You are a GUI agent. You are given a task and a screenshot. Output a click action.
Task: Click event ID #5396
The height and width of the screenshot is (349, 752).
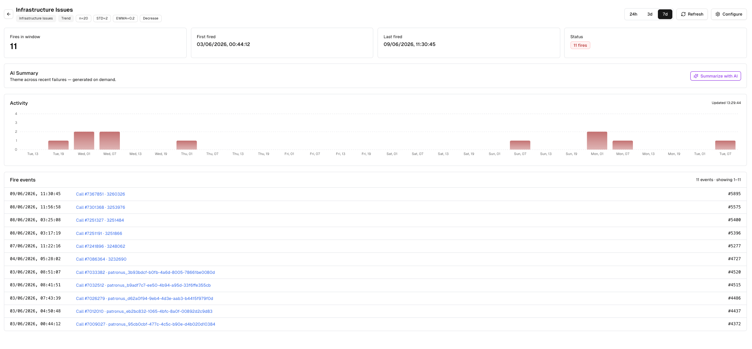[x=734, y=233]
